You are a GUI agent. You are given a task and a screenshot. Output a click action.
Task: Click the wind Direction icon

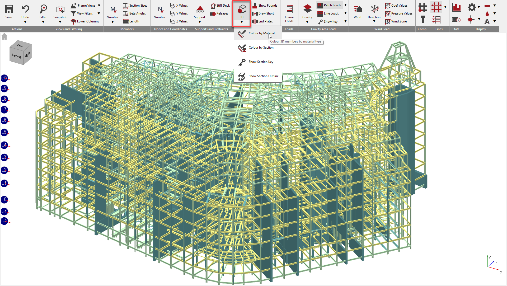point(374,9)
